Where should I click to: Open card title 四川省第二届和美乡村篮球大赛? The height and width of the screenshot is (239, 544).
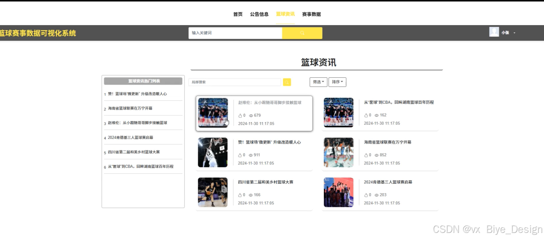(266, 182)
